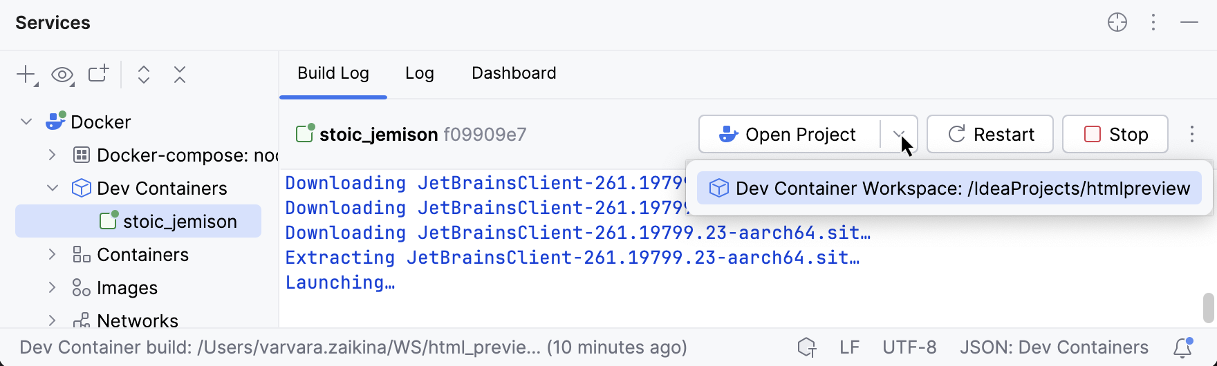1217x366 pixels.
Task: Open the Notifications bell icon
Action: (x=1182, y=347)
